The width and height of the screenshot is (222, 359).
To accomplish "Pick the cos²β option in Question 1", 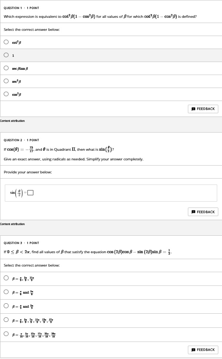I will point(6,94).
